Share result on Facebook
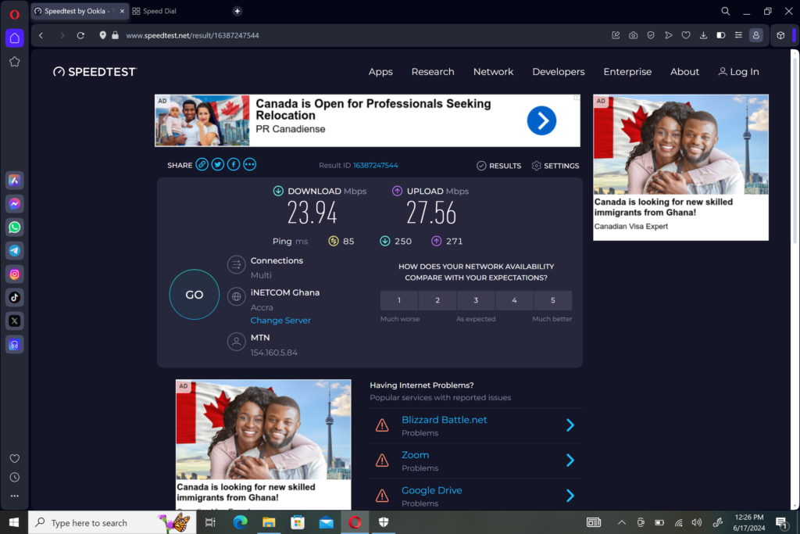The image size is (800, 534). [234, 164]
